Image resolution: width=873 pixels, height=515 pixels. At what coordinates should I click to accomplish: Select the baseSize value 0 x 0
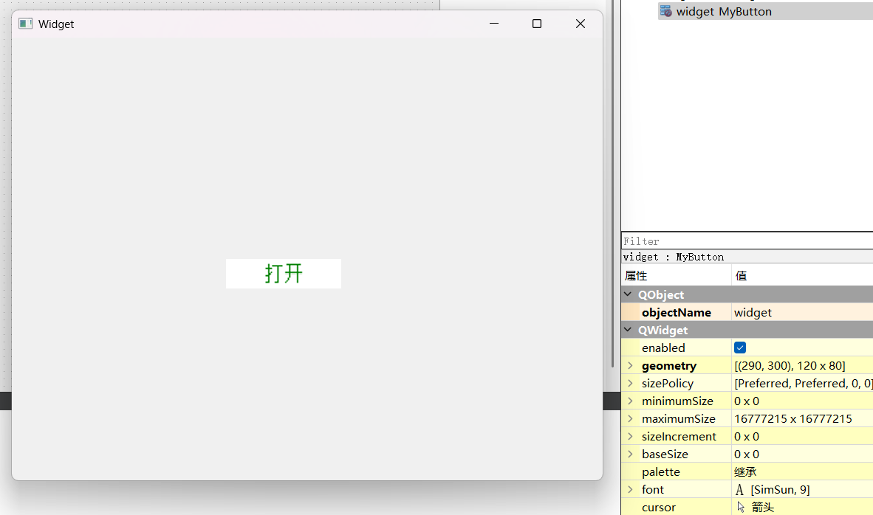pyautogui.click(x=746, y=454)
